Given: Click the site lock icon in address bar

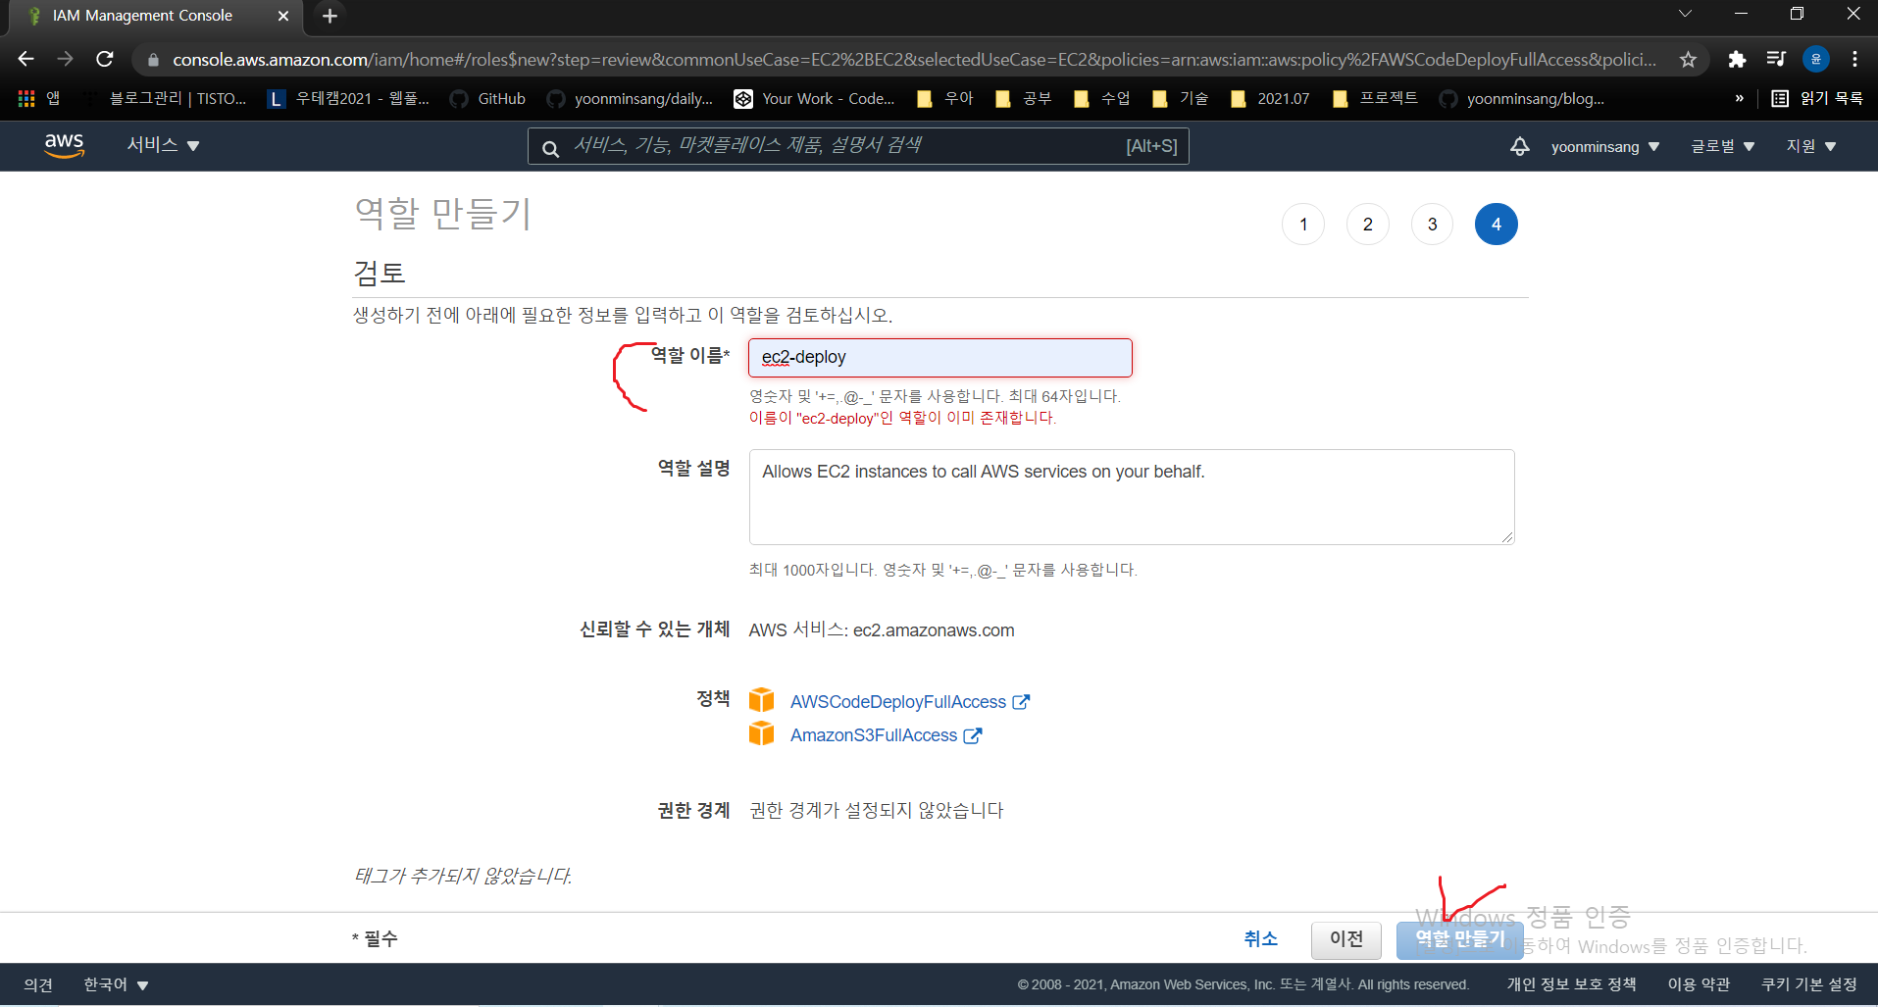Looking at the screenshot, I should pyautogui.click(x=153, y=60).
